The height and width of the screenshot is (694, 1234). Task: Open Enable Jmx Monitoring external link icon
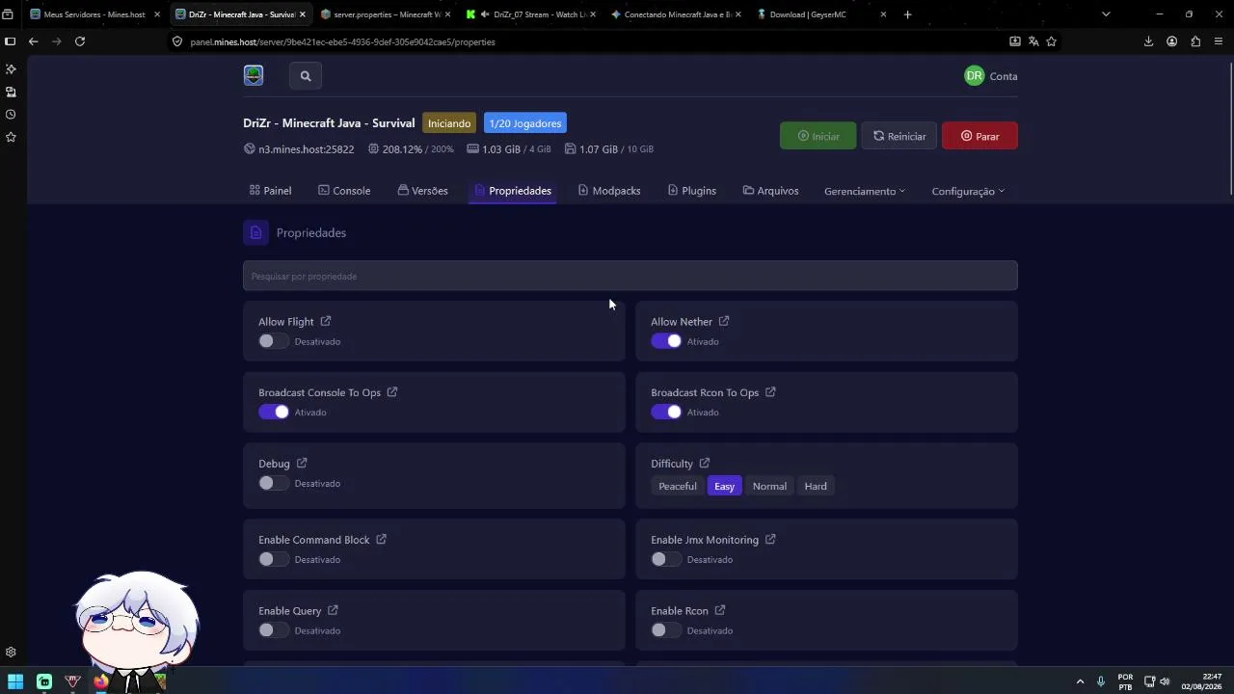[x=770, y=539]
